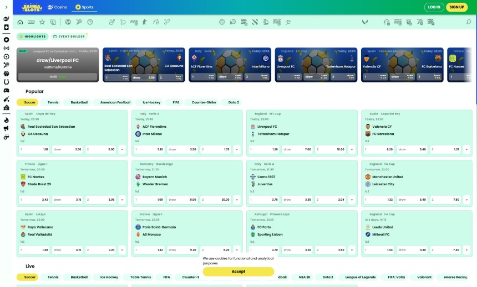Image resolution: width=477 pixels, height=287 pixels.
Task: Open the card games sidebar icon
Action: click(6, 27)
